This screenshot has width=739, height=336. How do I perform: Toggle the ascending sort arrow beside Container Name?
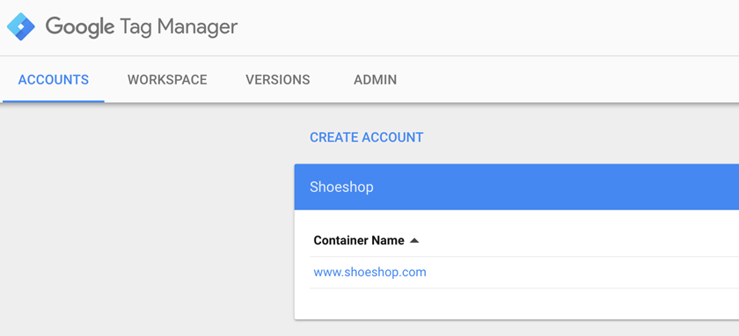(414, 240)
